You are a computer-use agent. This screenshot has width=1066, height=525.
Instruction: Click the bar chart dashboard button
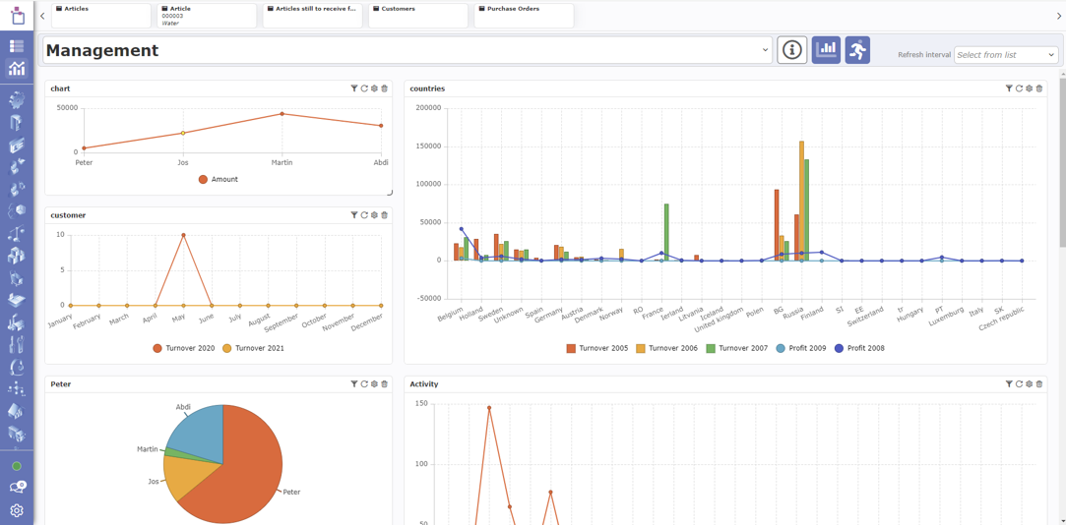[826, 50]
